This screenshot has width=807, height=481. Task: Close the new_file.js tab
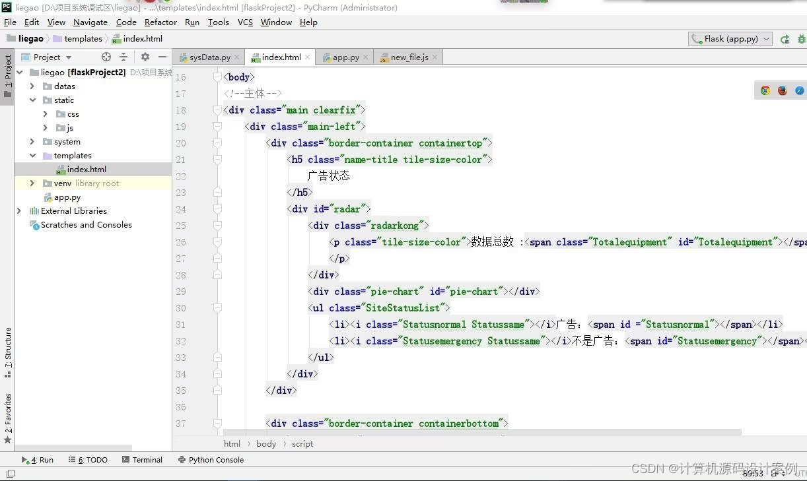435,57
